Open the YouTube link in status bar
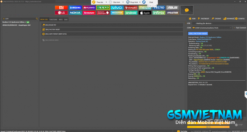 (x=182, y=131)
